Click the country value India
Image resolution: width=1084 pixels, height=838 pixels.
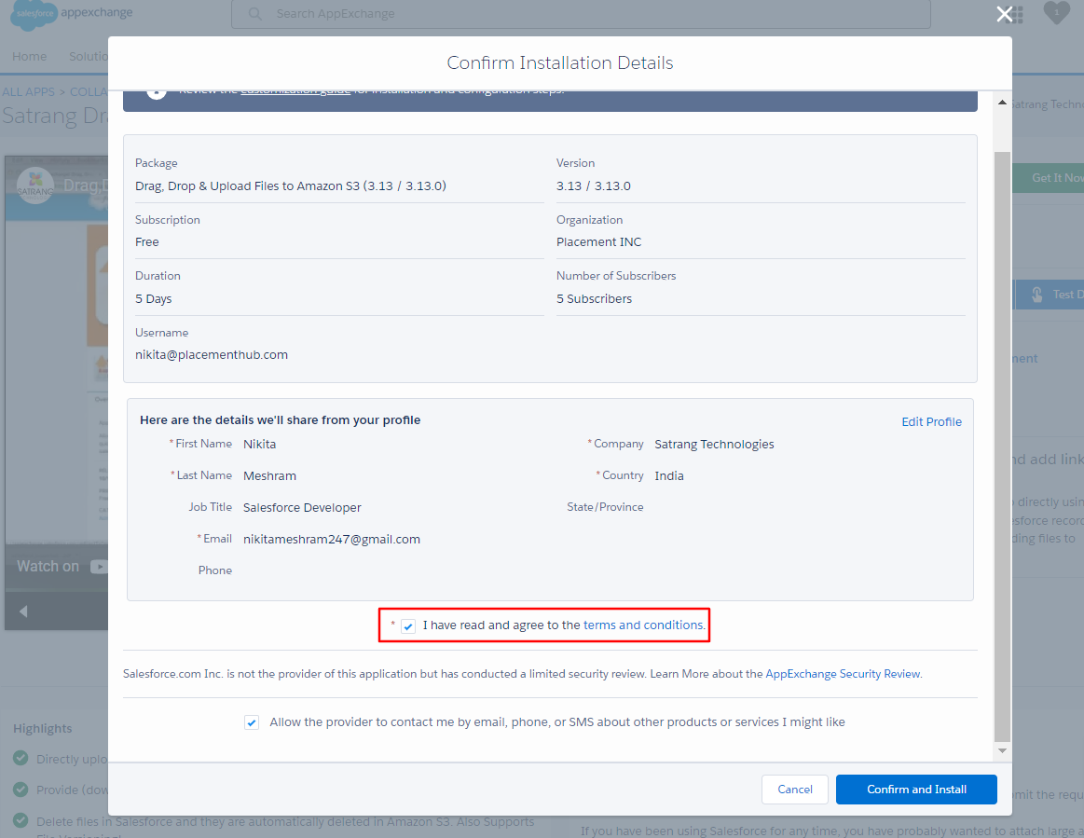(x=669, y=475)
